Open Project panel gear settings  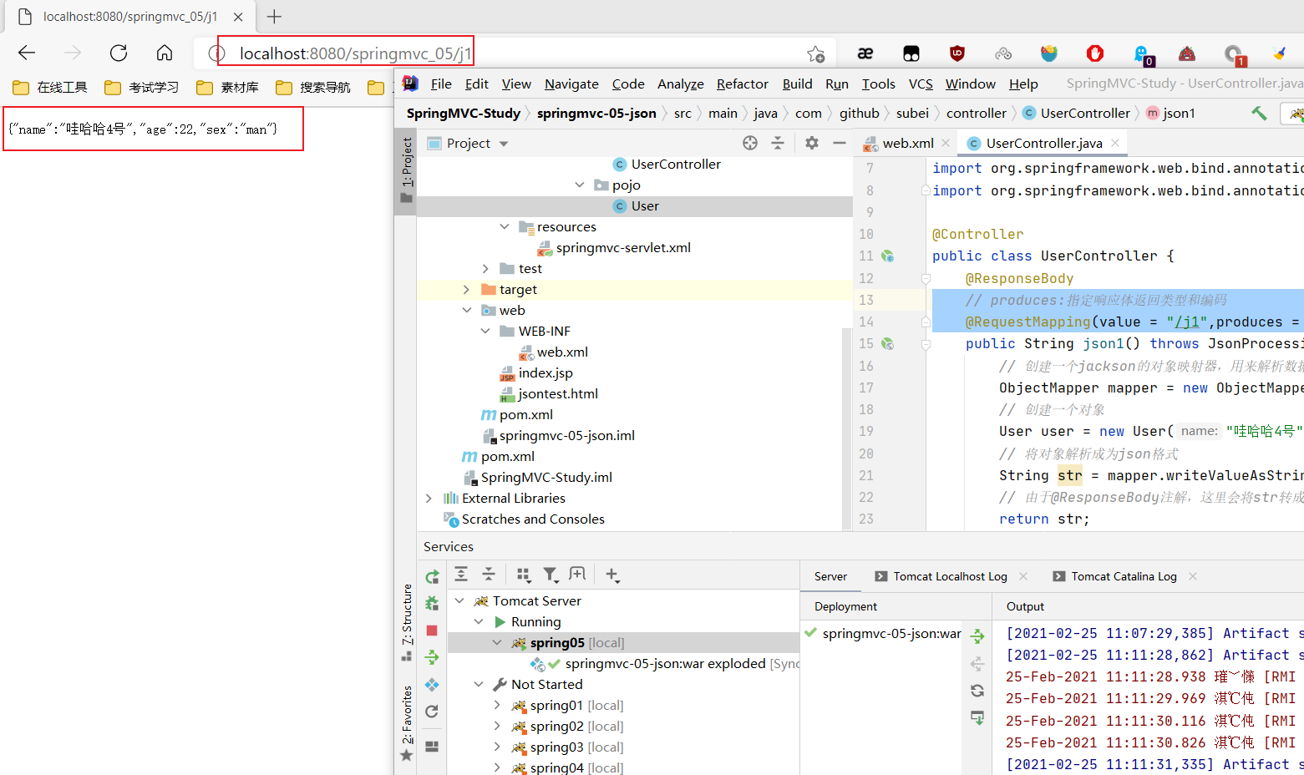click(x=811, y=143)
